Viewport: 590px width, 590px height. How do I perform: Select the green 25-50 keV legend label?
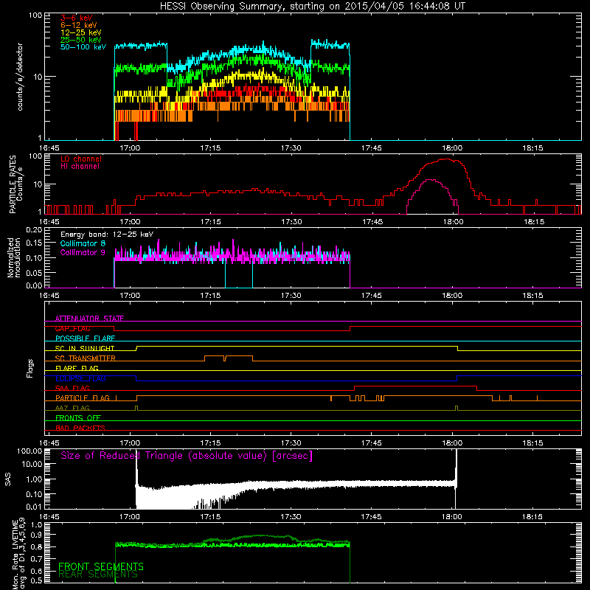81,40
